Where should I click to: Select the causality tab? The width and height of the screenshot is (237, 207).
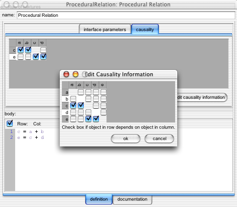coord(145,29)
